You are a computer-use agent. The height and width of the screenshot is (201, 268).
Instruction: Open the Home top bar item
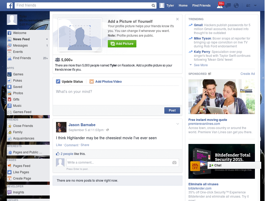pos(183,5)
